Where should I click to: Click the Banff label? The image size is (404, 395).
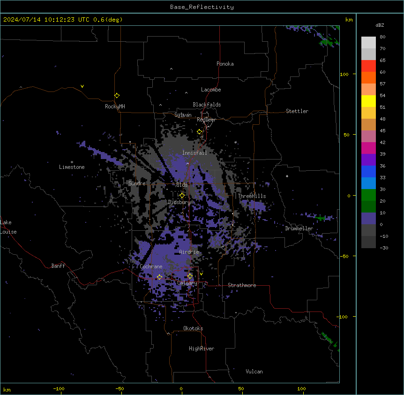point(58,266)
